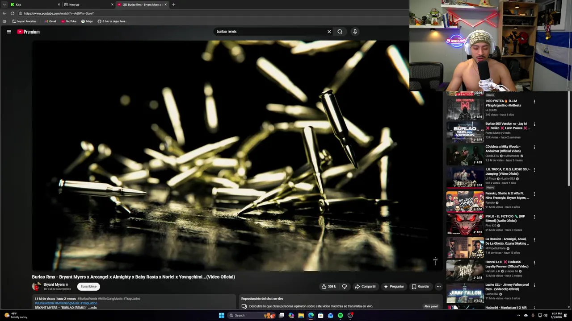Open Import favorites bookmark
572x321 pixels.
(x=25, y=21)
